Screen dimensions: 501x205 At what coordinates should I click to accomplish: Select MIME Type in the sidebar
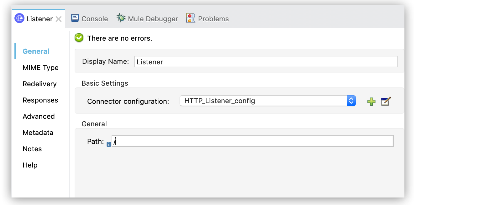click(40, 67)
